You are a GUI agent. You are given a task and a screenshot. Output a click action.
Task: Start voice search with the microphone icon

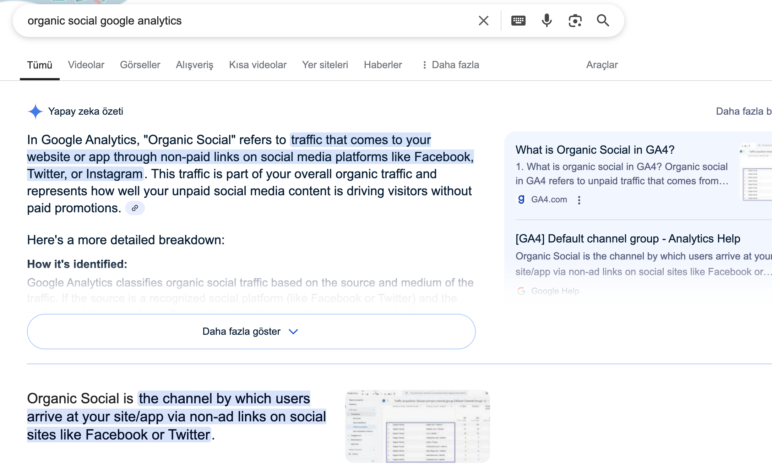pyautogui.click(x=547, y=21)
